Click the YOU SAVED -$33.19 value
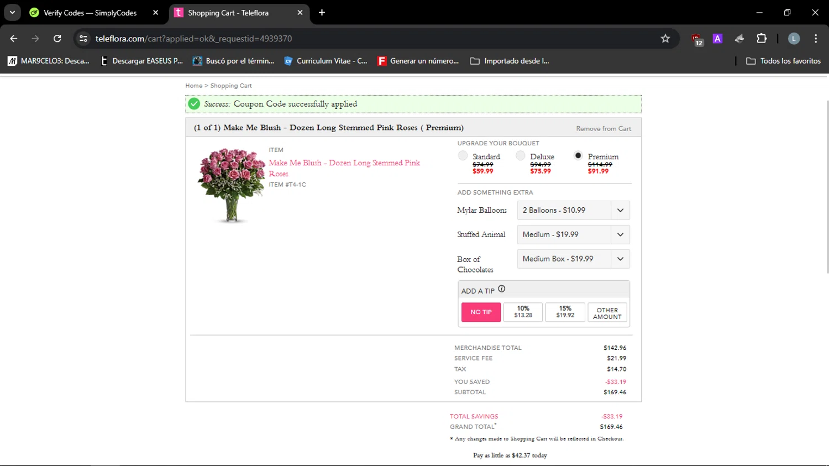 coord(616,382)
